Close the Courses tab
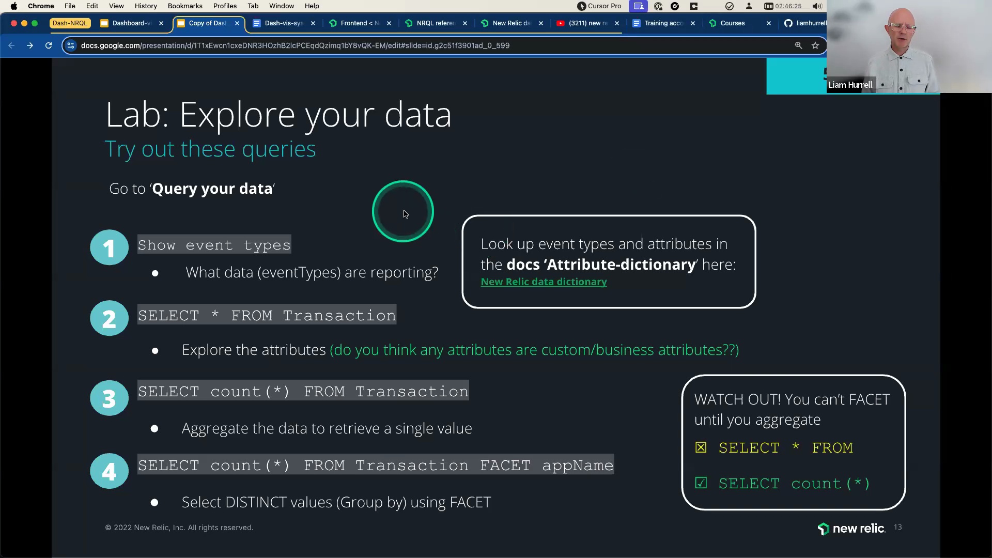992x558 pixels. point(769,23)
